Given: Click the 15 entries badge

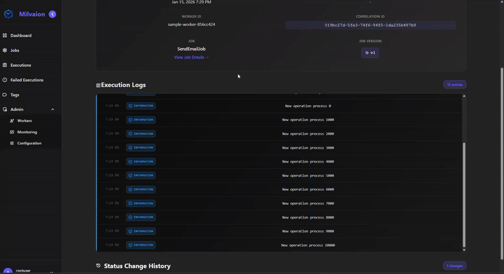Looking at the screenshot, I should pos(454,84).
